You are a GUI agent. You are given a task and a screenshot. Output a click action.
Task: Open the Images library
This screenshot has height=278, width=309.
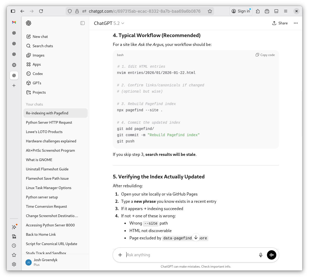[x=38, y=55]
